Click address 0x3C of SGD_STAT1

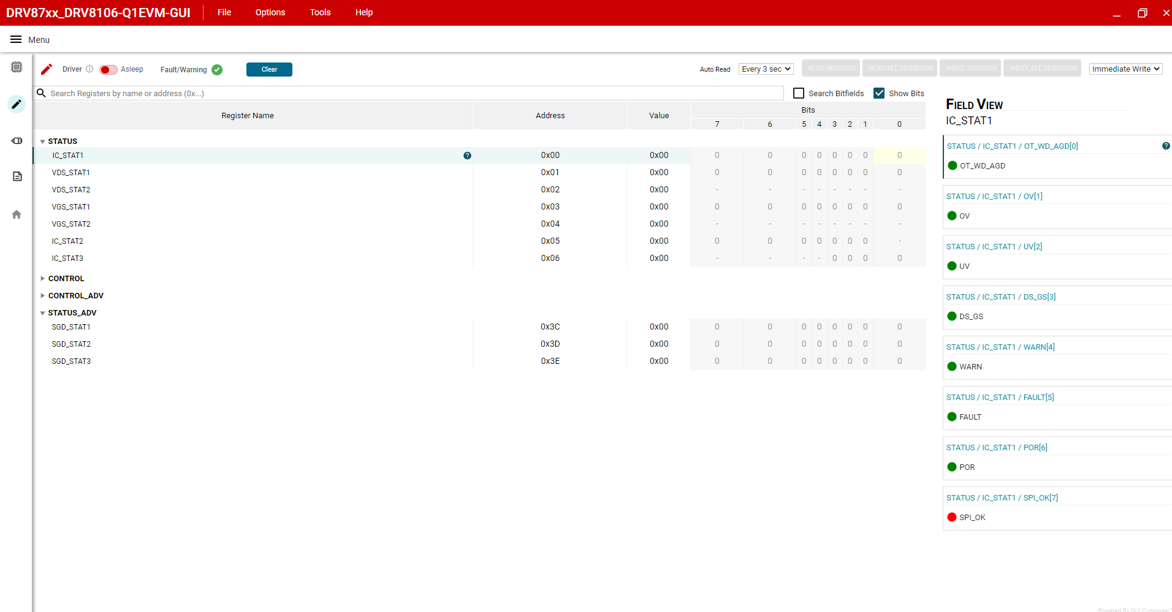point(550,327)
